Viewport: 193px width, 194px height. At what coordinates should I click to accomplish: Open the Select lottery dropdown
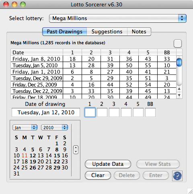pyautogui.click(x=118, y=18)
